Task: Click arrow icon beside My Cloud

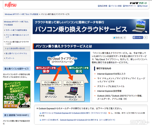Action: 138,6
